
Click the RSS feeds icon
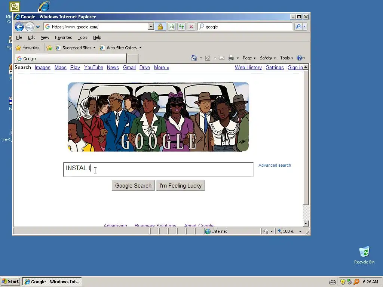point(208,58)
